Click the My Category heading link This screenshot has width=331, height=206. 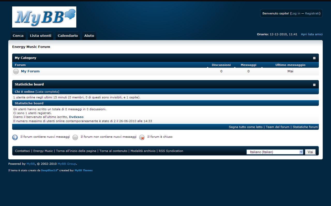[x=25, y=58]
